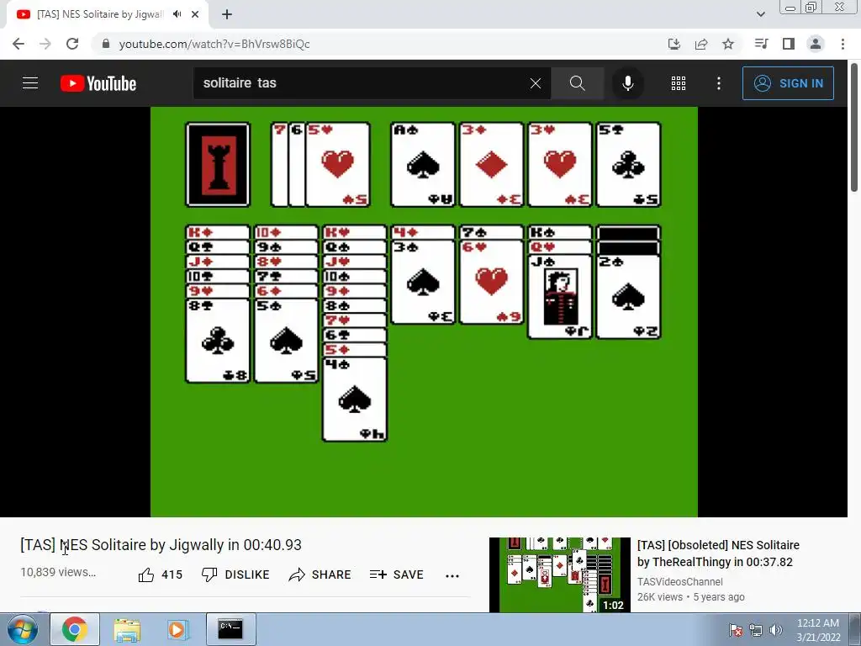Start voice search with the microphone
Viewport: 861px width, 646px height.
(x=627, y=83)
